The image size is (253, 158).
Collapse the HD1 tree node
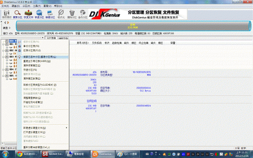click(x=3, y=44)
